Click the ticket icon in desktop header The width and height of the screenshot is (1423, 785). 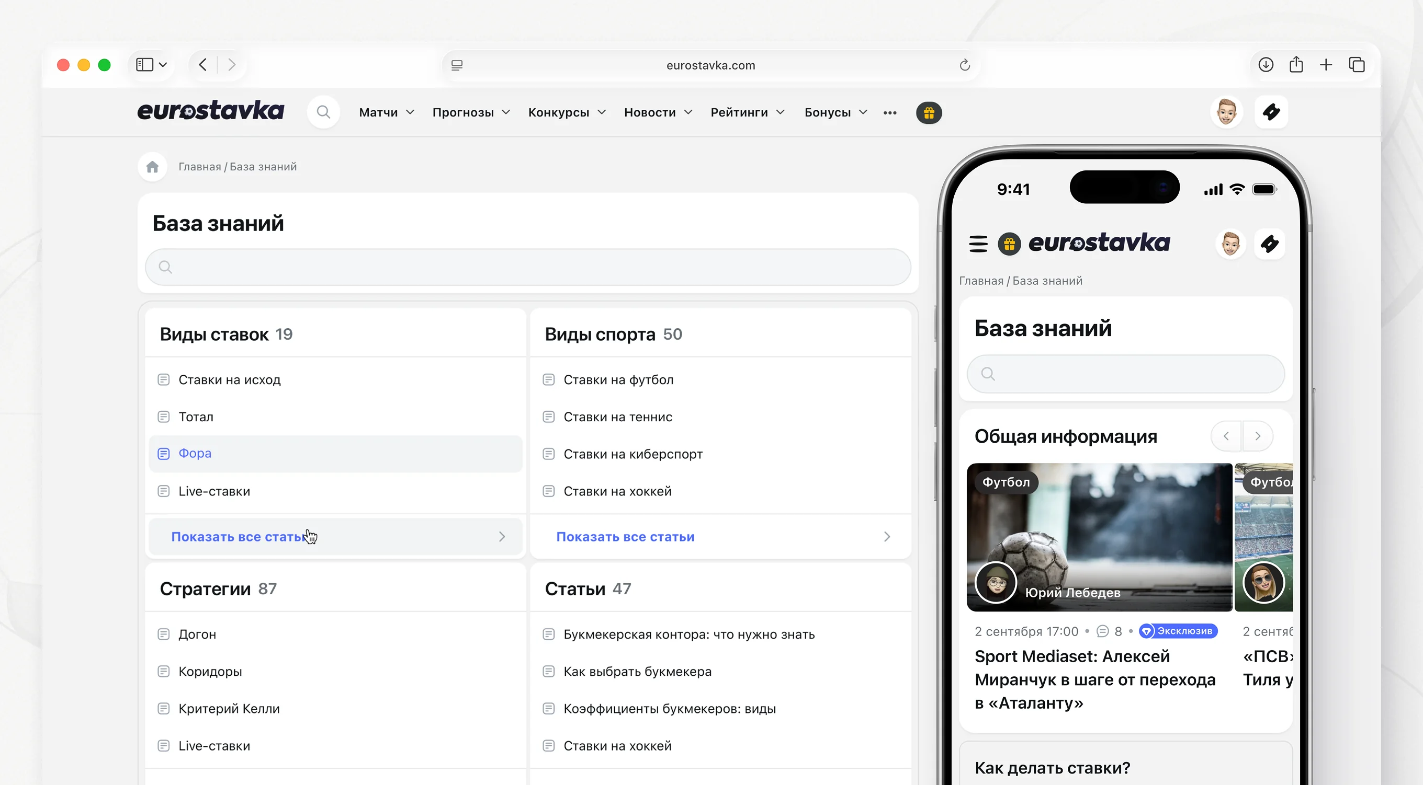(1271, 112)
